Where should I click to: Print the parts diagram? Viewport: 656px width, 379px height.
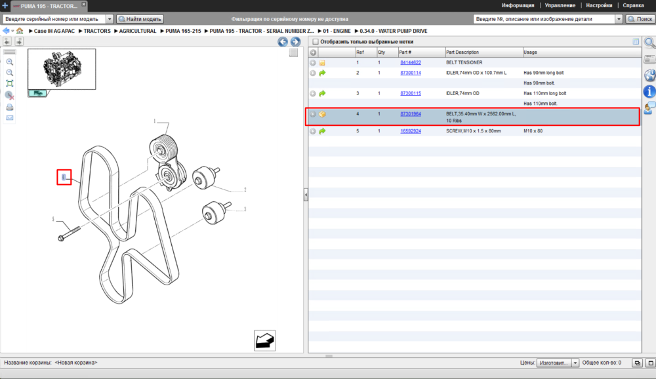click(x=10, y=108)
